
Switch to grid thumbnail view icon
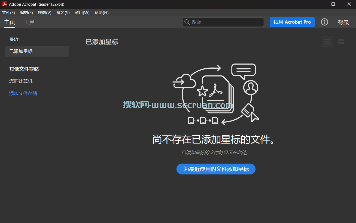pyautogui.click(x=341, y=42)
